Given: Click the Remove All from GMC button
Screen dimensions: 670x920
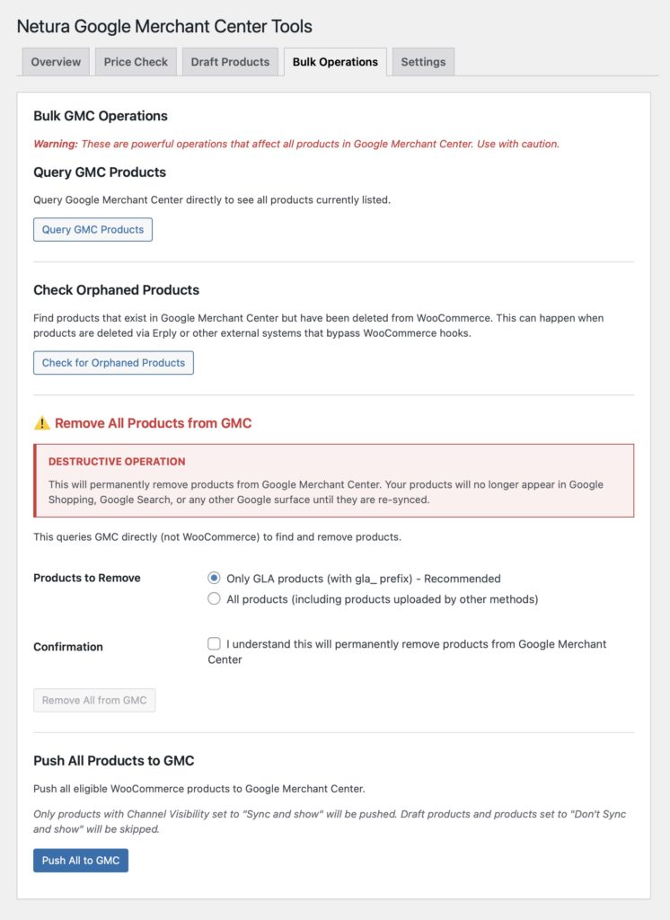Looking at the screenshot, I should 94,700.
